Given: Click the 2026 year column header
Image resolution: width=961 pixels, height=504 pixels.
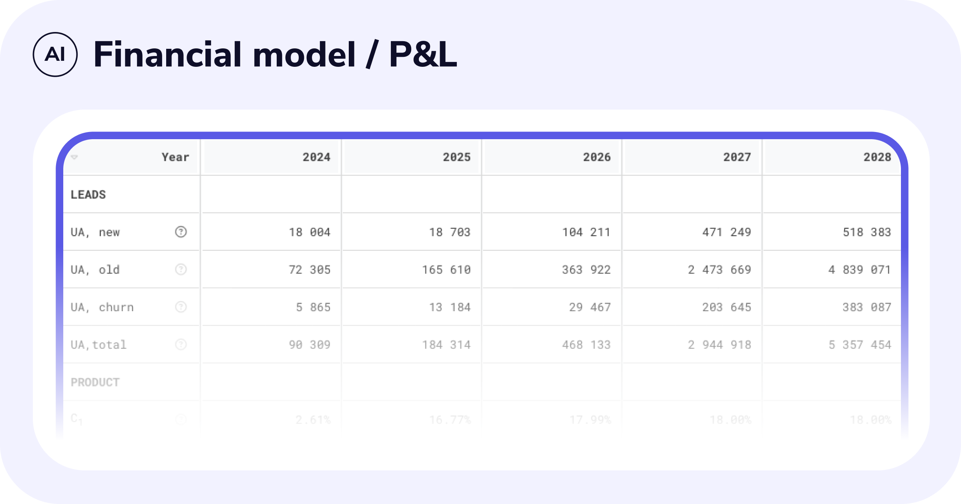Looking at the screenshot, I should (x=597, y=157).
